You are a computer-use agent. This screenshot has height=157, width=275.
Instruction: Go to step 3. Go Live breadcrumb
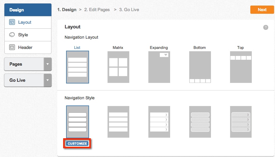pyautogui.click(x=129, y=10)
